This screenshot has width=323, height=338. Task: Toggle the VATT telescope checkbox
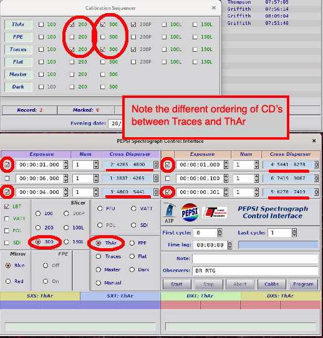point(7,219)
